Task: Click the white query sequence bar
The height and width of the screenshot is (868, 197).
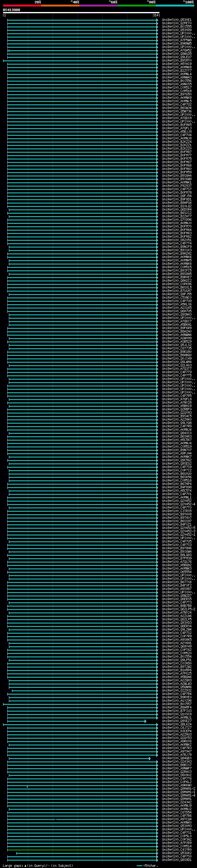Action: tap(81, 13)
